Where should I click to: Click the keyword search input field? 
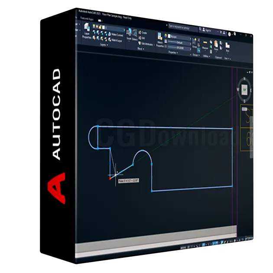point(183,27)
